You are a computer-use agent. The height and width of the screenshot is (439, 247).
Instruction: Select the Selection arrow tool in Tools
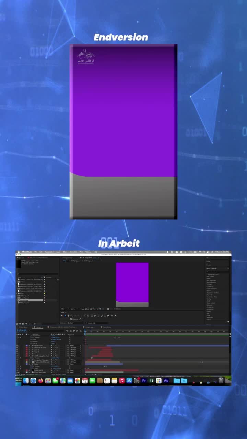pos(65,316)
